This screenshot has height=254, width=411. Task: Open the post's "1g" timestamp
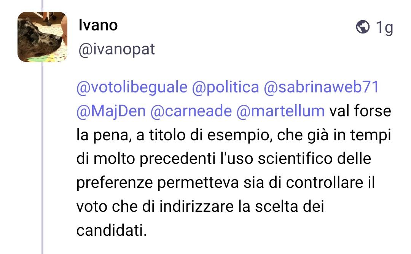(x=384, y=27)
